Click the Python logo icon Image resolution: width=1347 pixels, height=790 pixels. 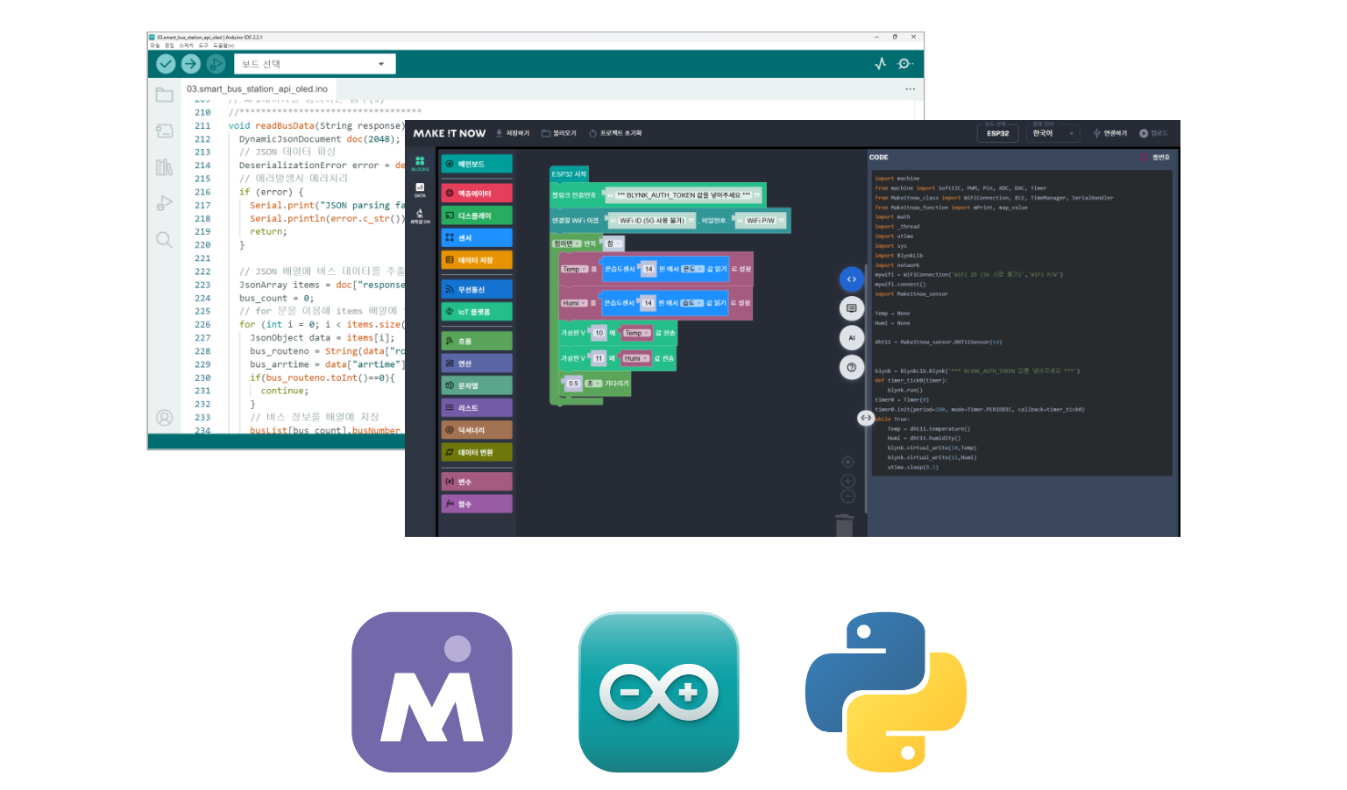[x=885, y=692]
